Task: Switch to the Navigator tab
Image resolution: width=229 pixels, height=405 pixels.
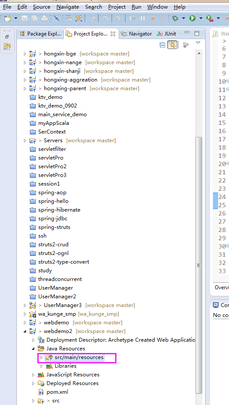Action: (136, 33)
